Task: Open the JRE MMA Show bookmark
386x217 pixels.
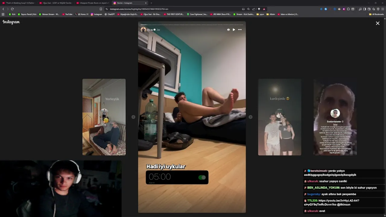Action: (220, 14)
